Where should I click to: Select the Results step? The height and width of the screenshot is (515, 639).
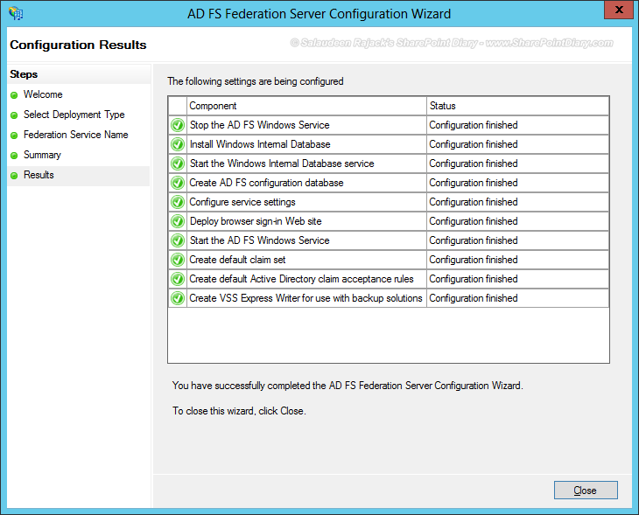click(39, 175)
